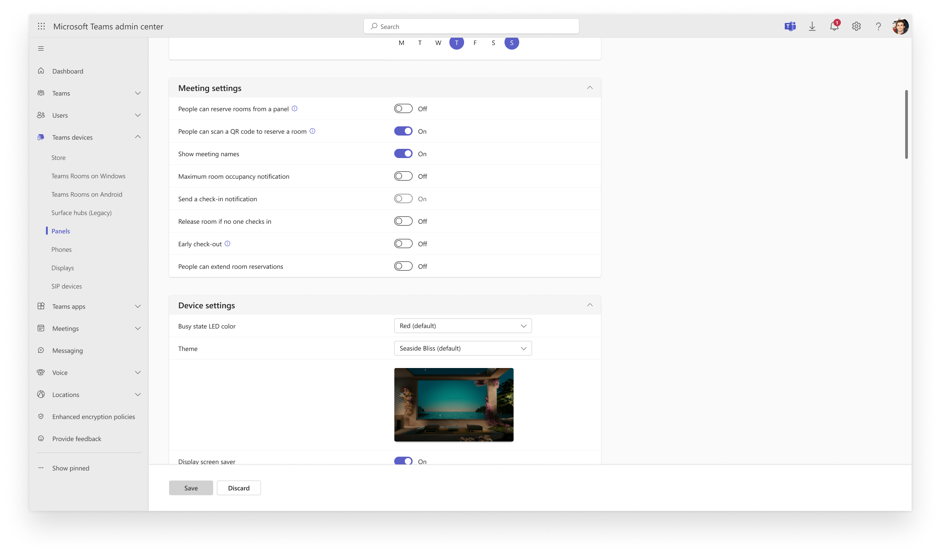Screen dimensions: 941x555
Task: Navigate to SIP devices
Action: pos(66,286)
